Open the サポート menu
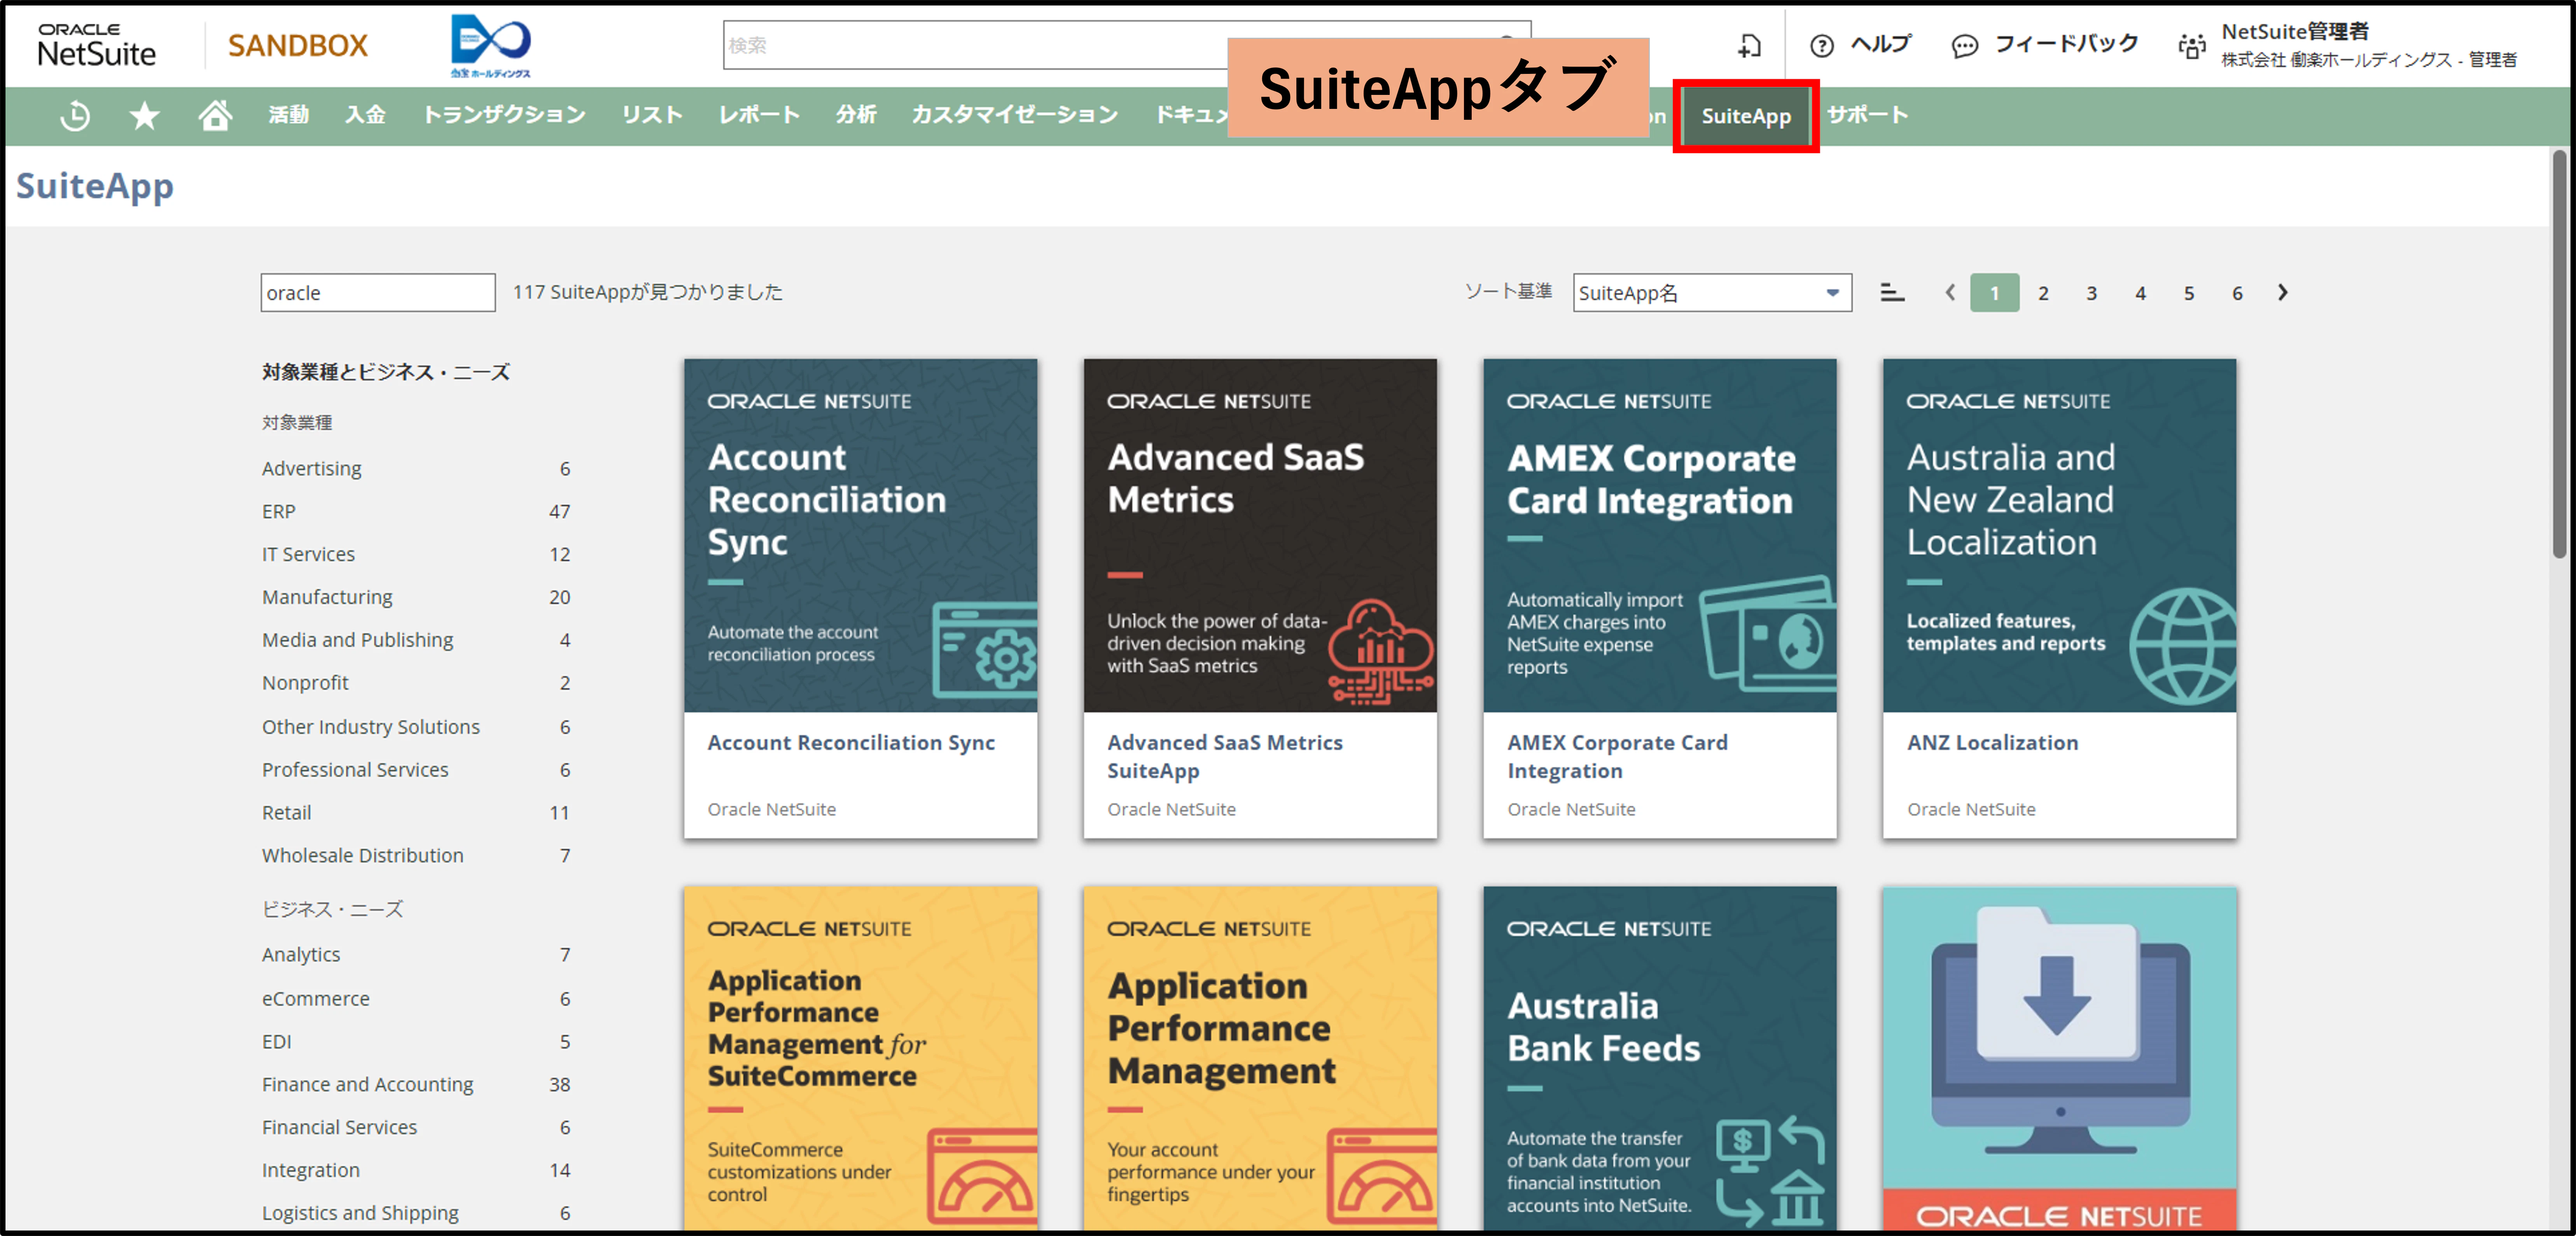This screenshot has height=1236, width=2576. point(1868,116)
